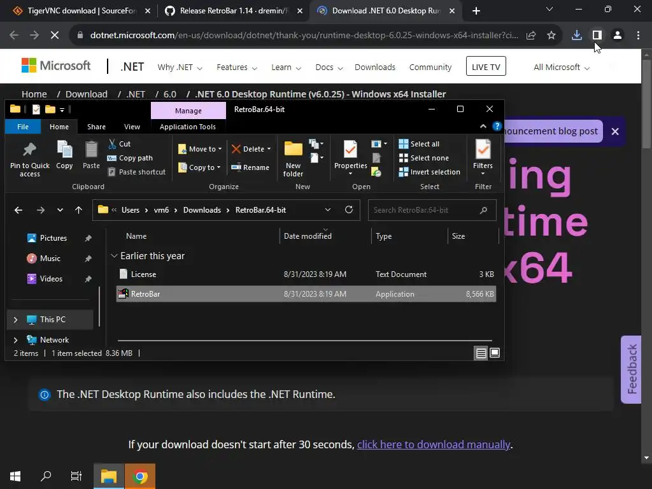
Task: Click Downloads in the Explorer breadcrumb
Action: [x=202, y=210]
